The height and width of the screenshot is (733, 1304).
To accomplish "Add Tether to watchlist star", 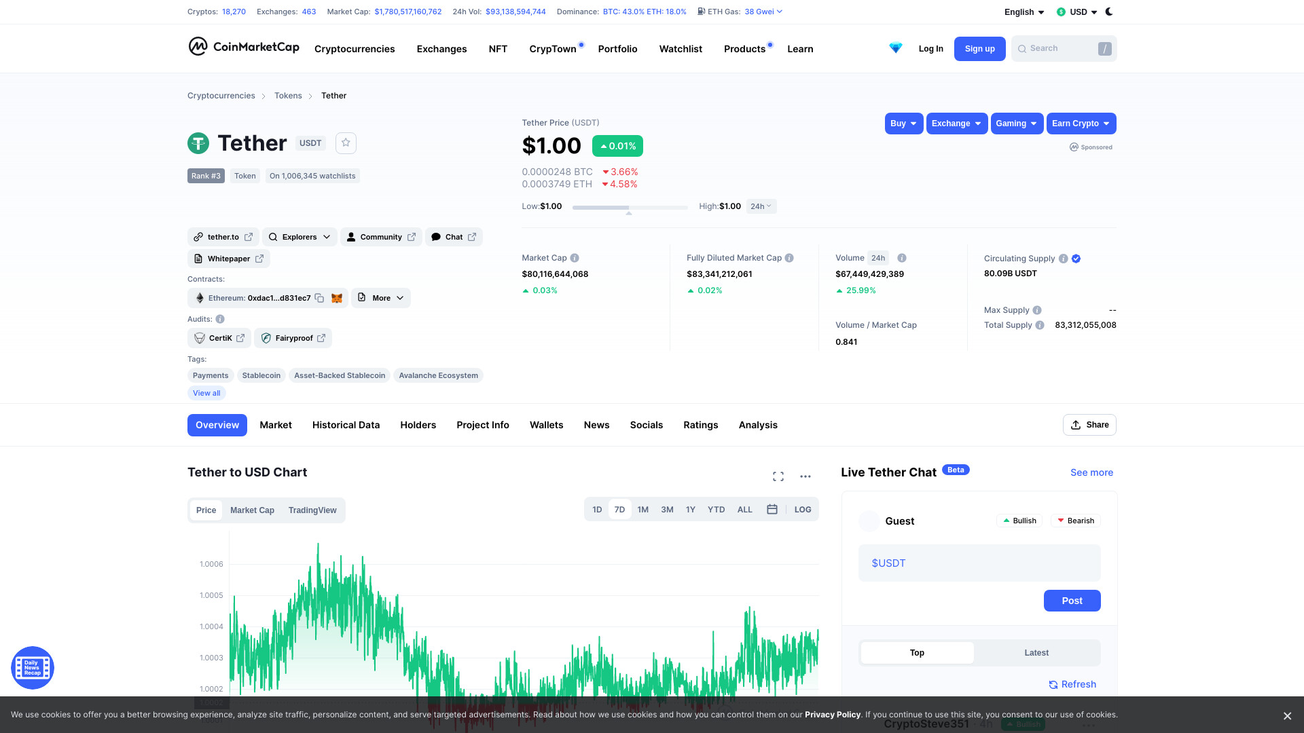I will click(x=346, y=143).
